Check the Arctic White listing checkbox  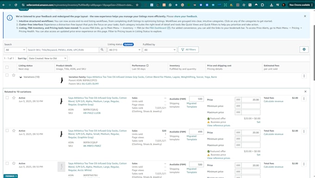click(x=7, y=163)
